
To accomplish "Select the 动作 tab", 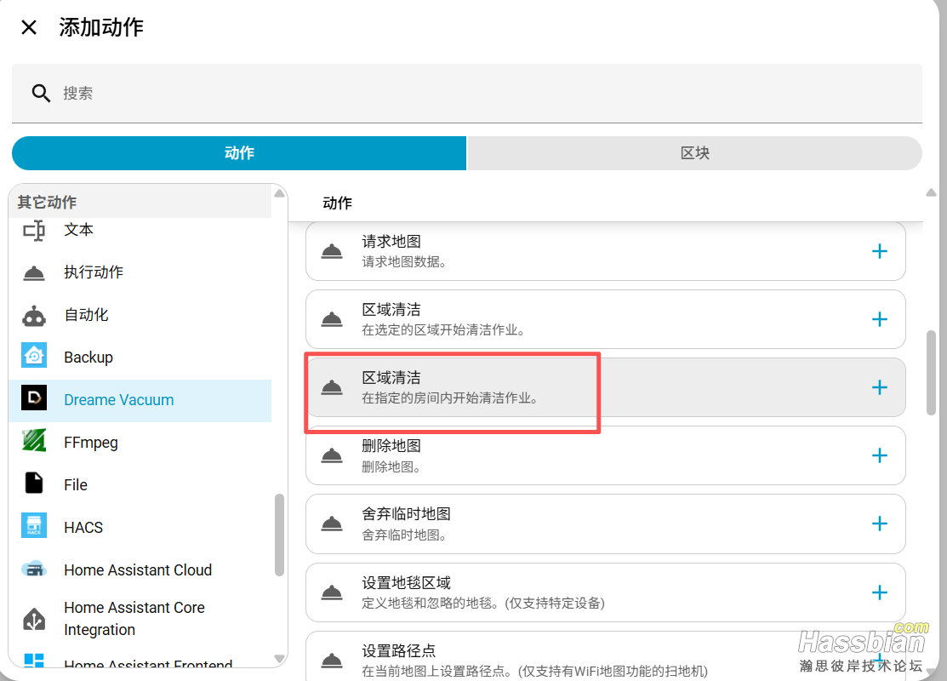I will pyautogui.click(x=239, y=153).
